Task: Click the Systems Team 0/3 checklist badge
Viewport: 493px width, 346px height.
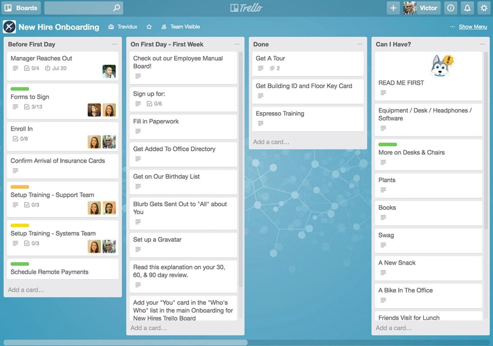Action: click(32, 243)
